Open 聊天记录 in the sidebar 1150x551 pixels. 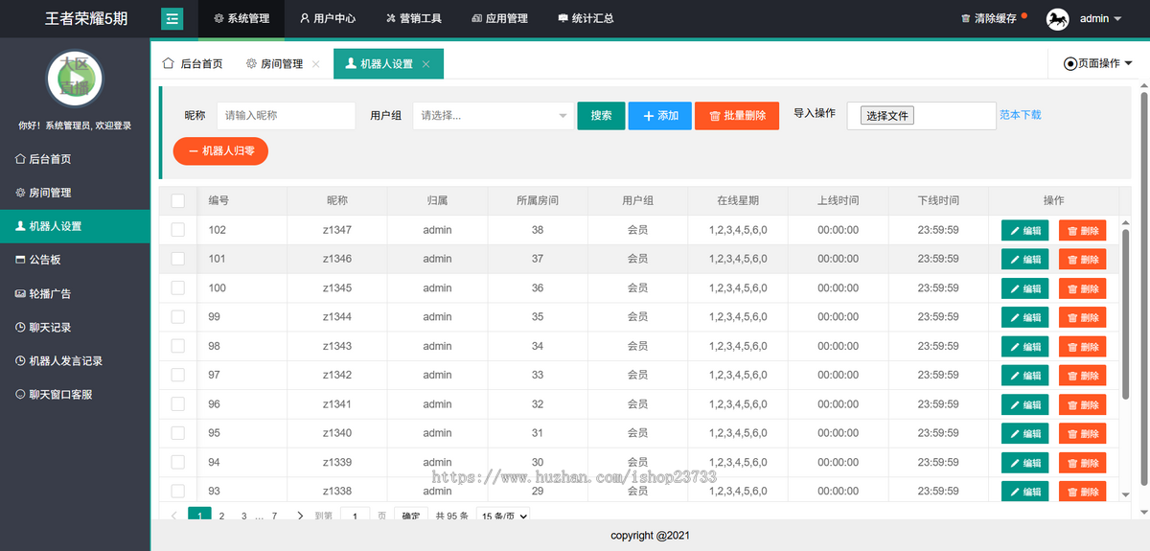coord(75,327)
